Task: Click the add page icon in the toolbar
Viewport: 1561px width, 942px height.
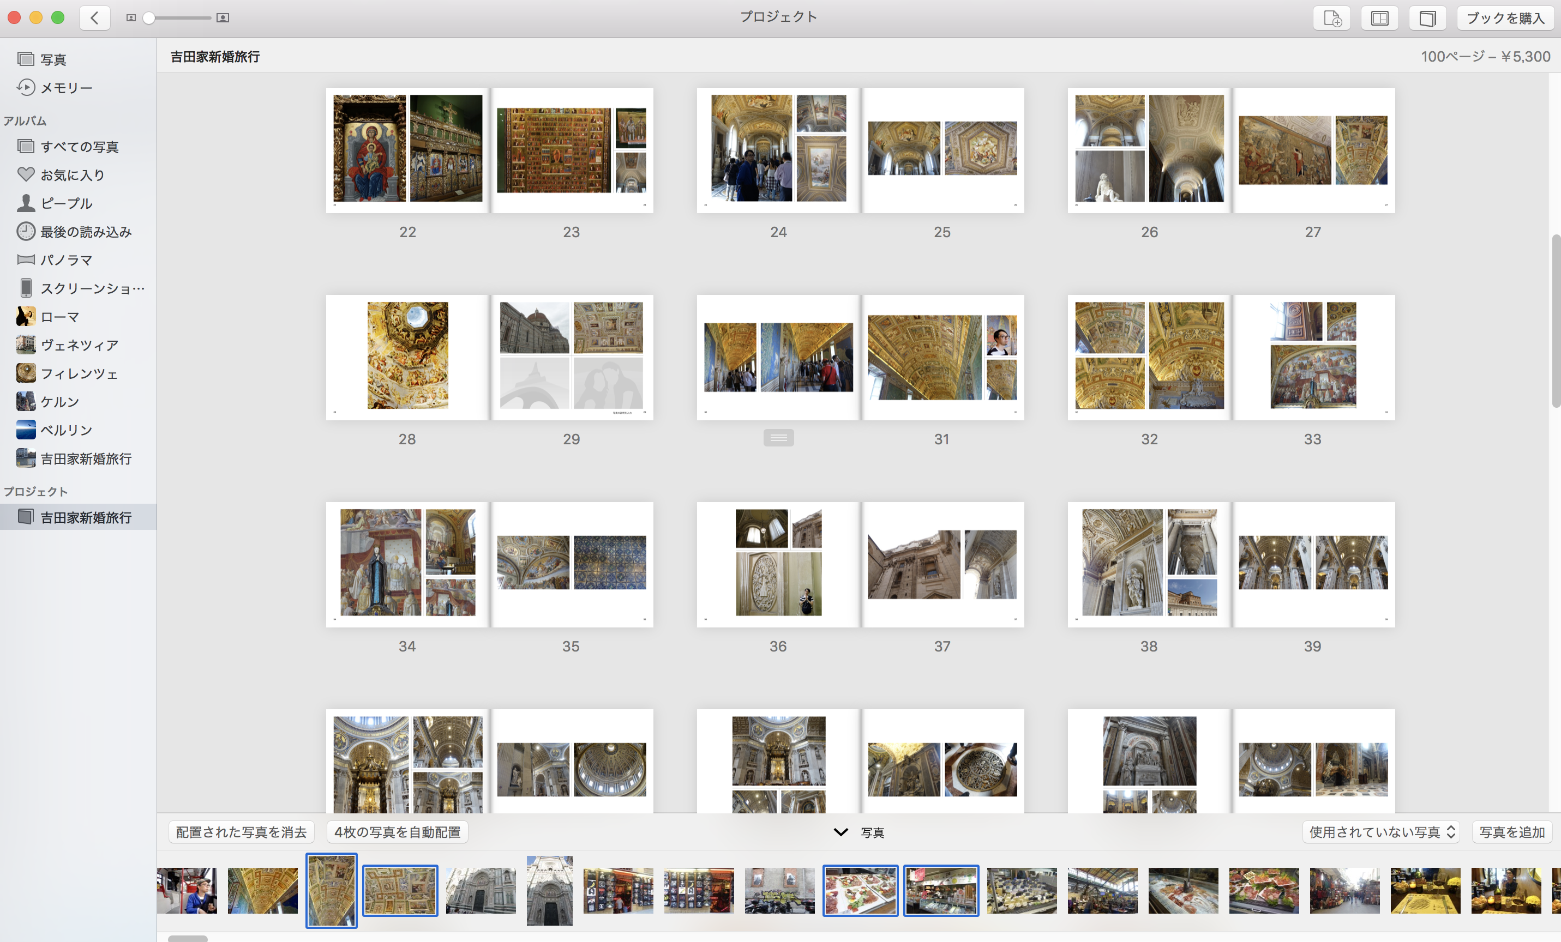Action: tap(1332, 18)
